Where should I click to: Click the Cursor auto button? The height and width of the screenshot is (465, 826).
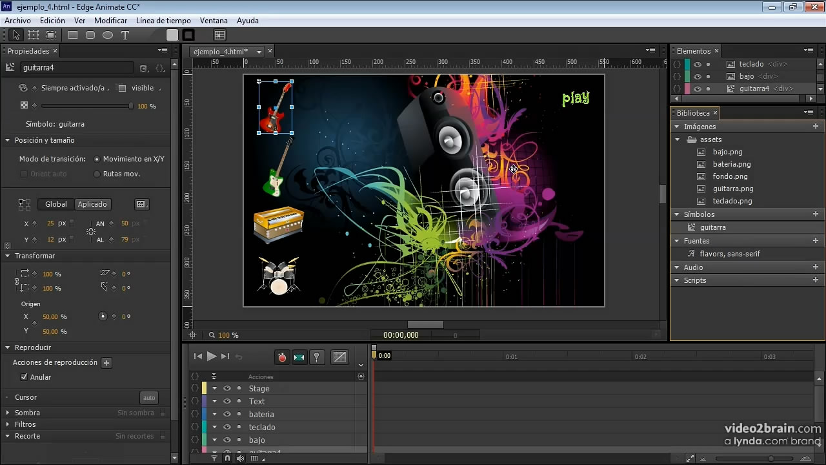(x=149, y=398)
